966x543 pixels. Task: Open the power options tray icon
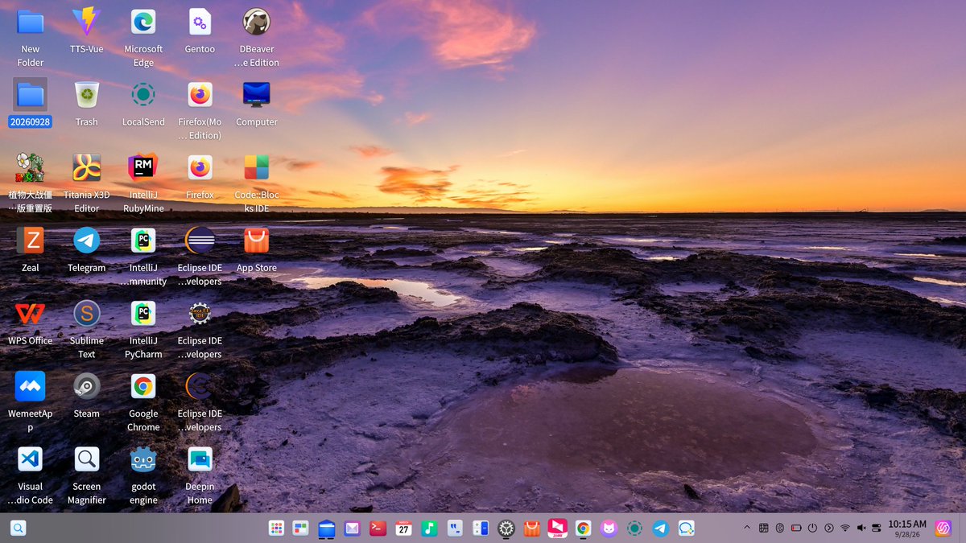point(812,529)
